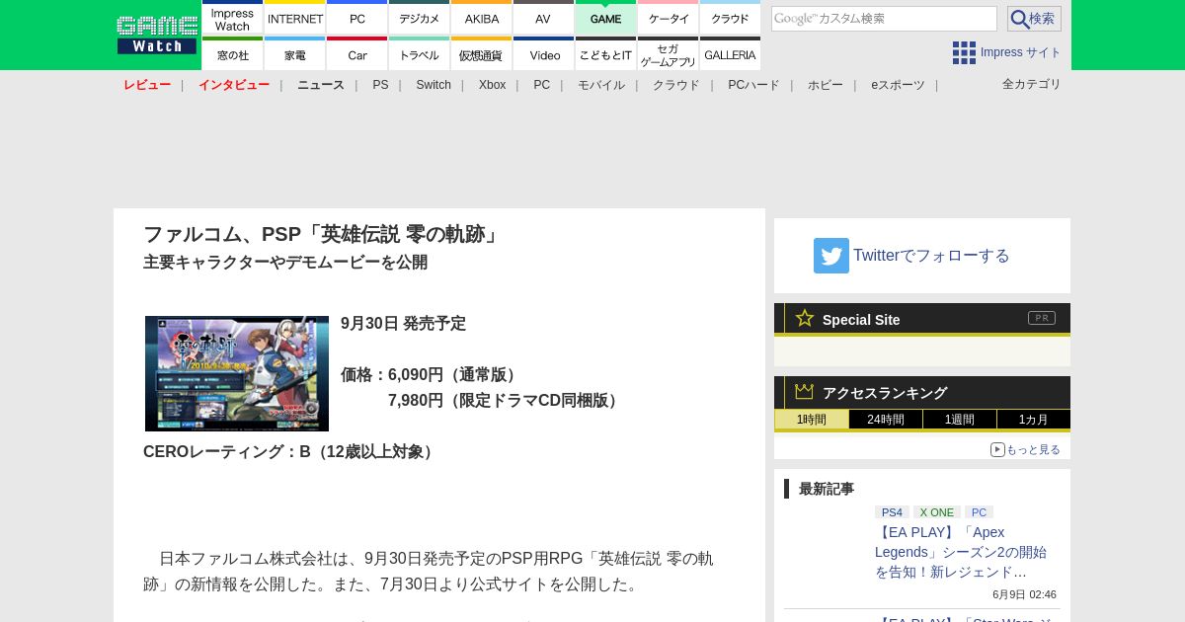Open the PCハード category link
1185x622 pixels.
pos(753,85)
